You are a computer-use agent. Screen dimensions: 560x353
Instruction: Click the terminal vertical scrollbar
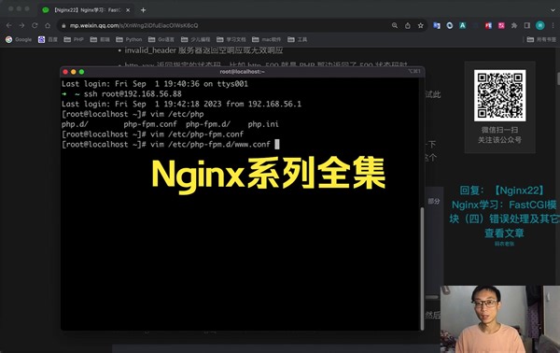422,268
